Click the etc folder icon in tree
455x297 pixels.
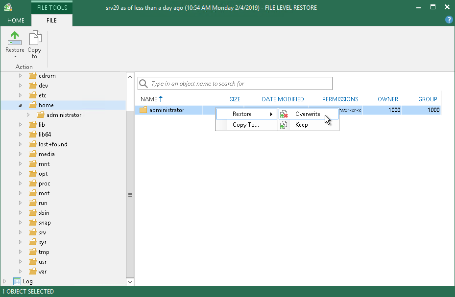pos(32,95)
